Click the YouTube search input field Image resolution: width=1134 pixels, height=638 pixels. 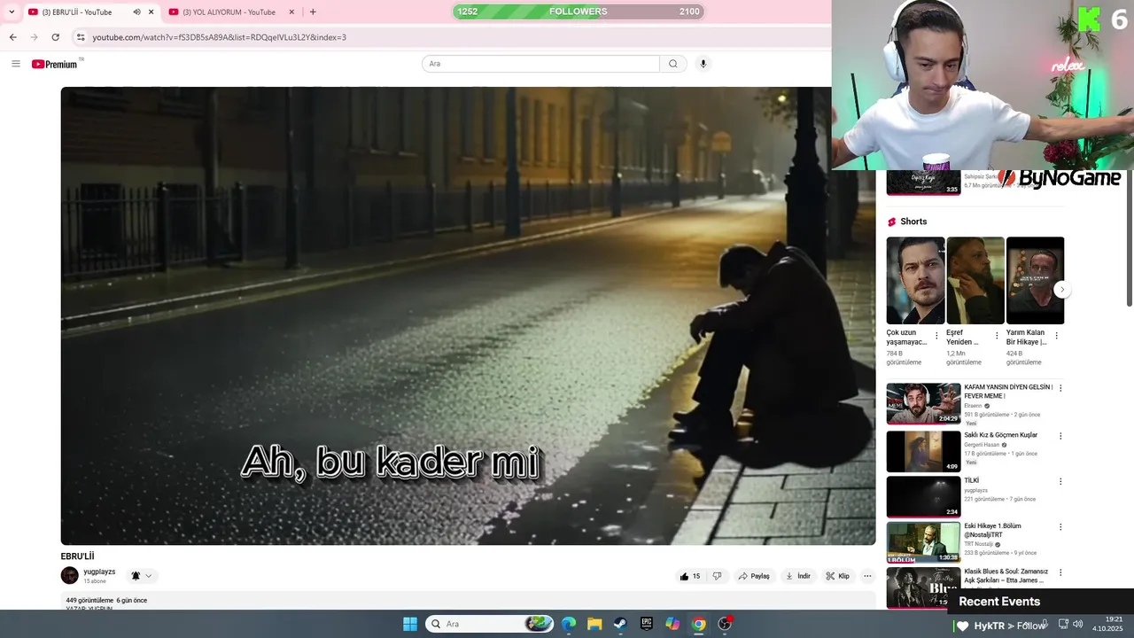540,64
